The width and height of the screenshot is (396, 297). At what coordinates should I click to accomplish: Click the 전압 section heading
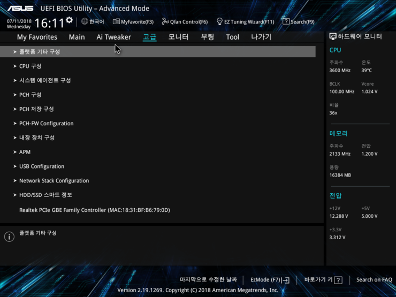coord(336,195)
